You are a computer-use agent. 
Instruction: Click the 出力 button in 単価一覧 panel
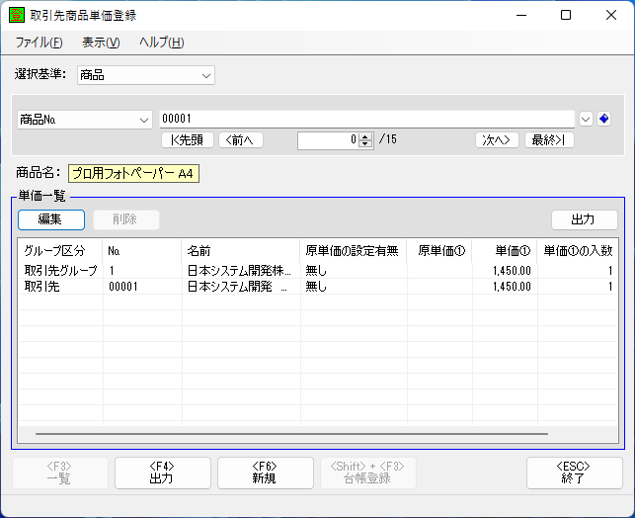tap(584, 219)
